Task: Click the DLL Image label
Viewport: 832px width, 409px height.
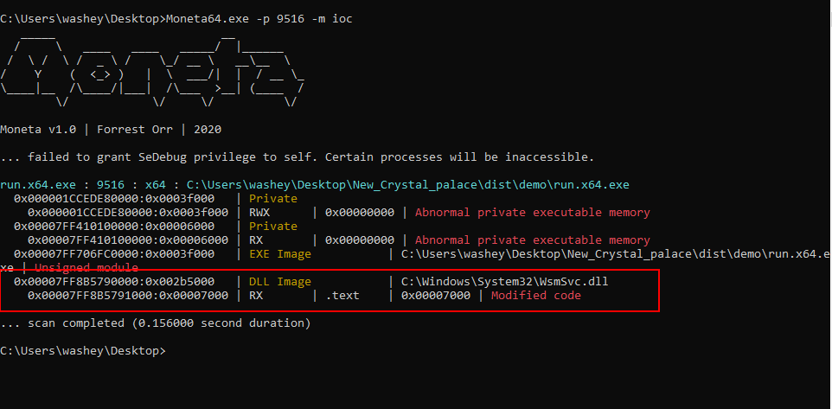Action: pyautogui.click(x=280, y=282)
